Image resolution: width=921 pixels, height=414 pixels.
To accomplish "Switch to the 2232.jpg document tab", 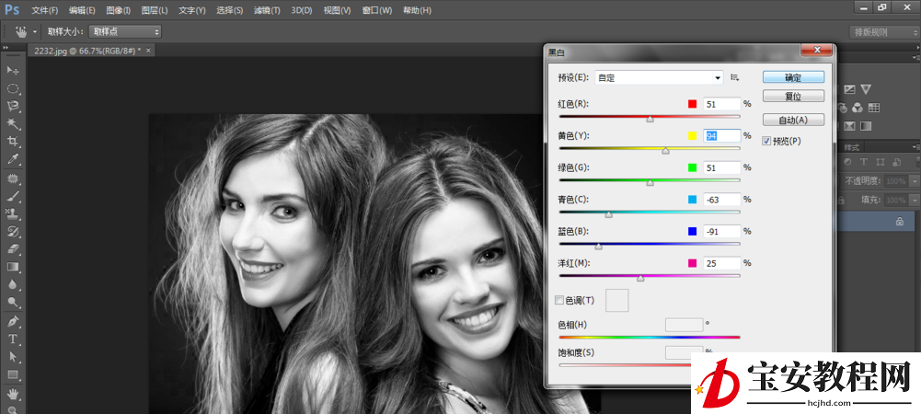I will point(87,51).
